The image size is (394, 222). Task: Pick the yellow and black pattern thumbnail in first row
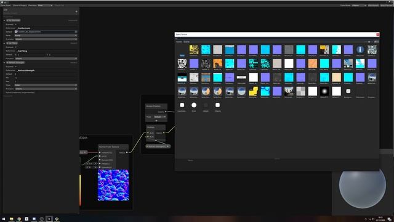[194, 49]
